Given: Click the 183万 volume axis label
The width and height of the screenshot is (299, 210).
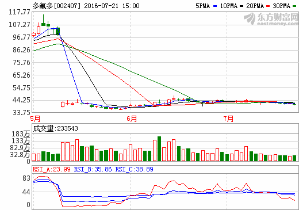Looking at the screenshot, I should [21, 134].
